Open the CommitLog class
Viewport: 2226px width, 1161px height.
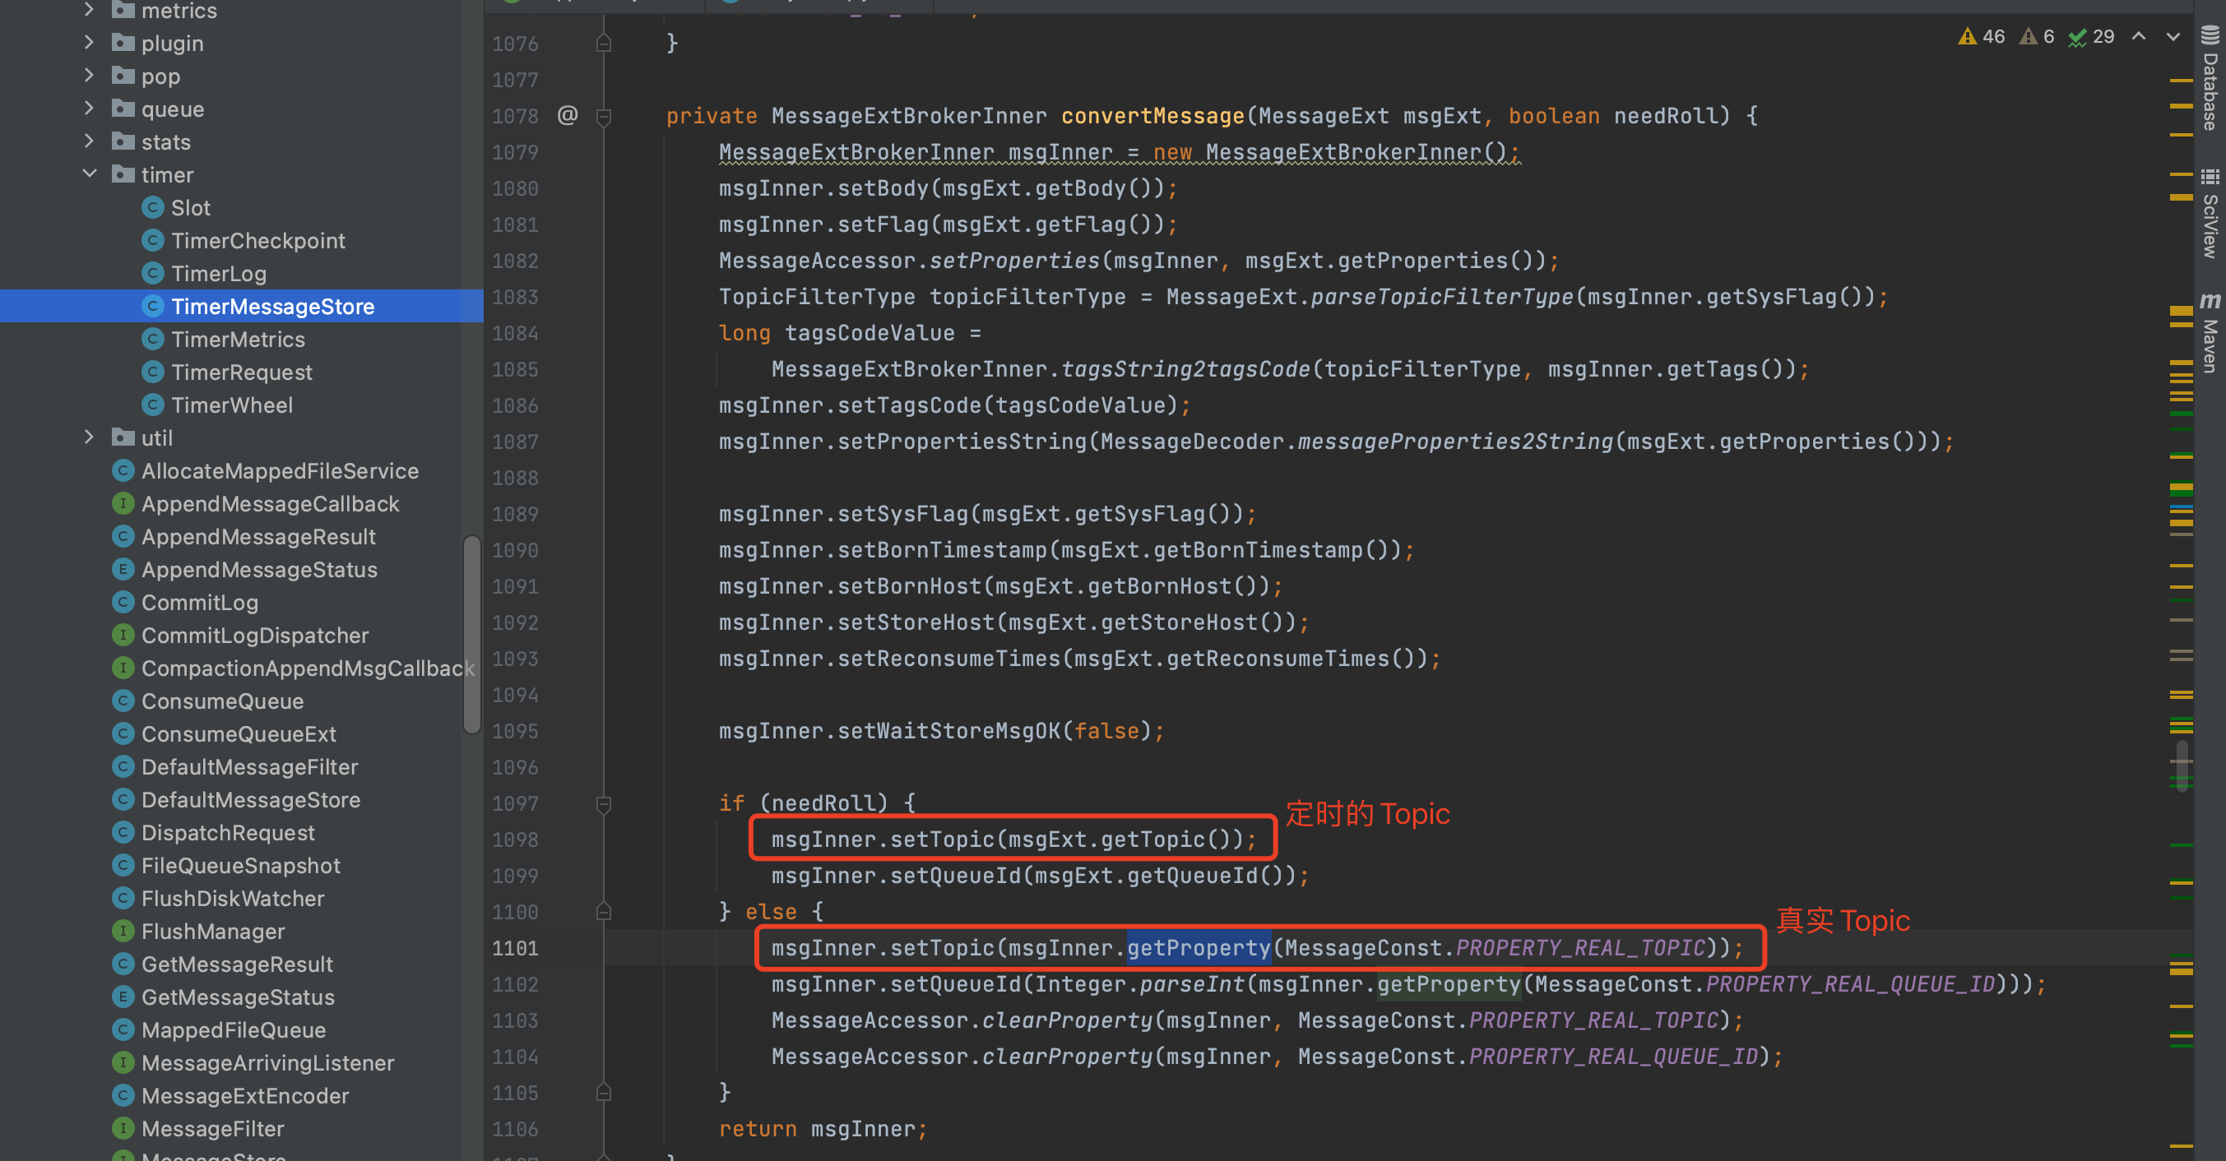click(200, 602)
